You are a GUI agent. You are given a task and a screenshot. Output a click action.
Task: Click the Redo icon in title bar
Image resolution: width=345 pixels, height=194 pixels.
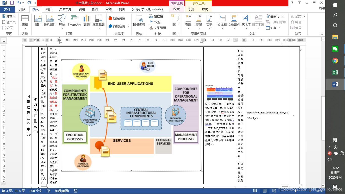pos(29,3)
